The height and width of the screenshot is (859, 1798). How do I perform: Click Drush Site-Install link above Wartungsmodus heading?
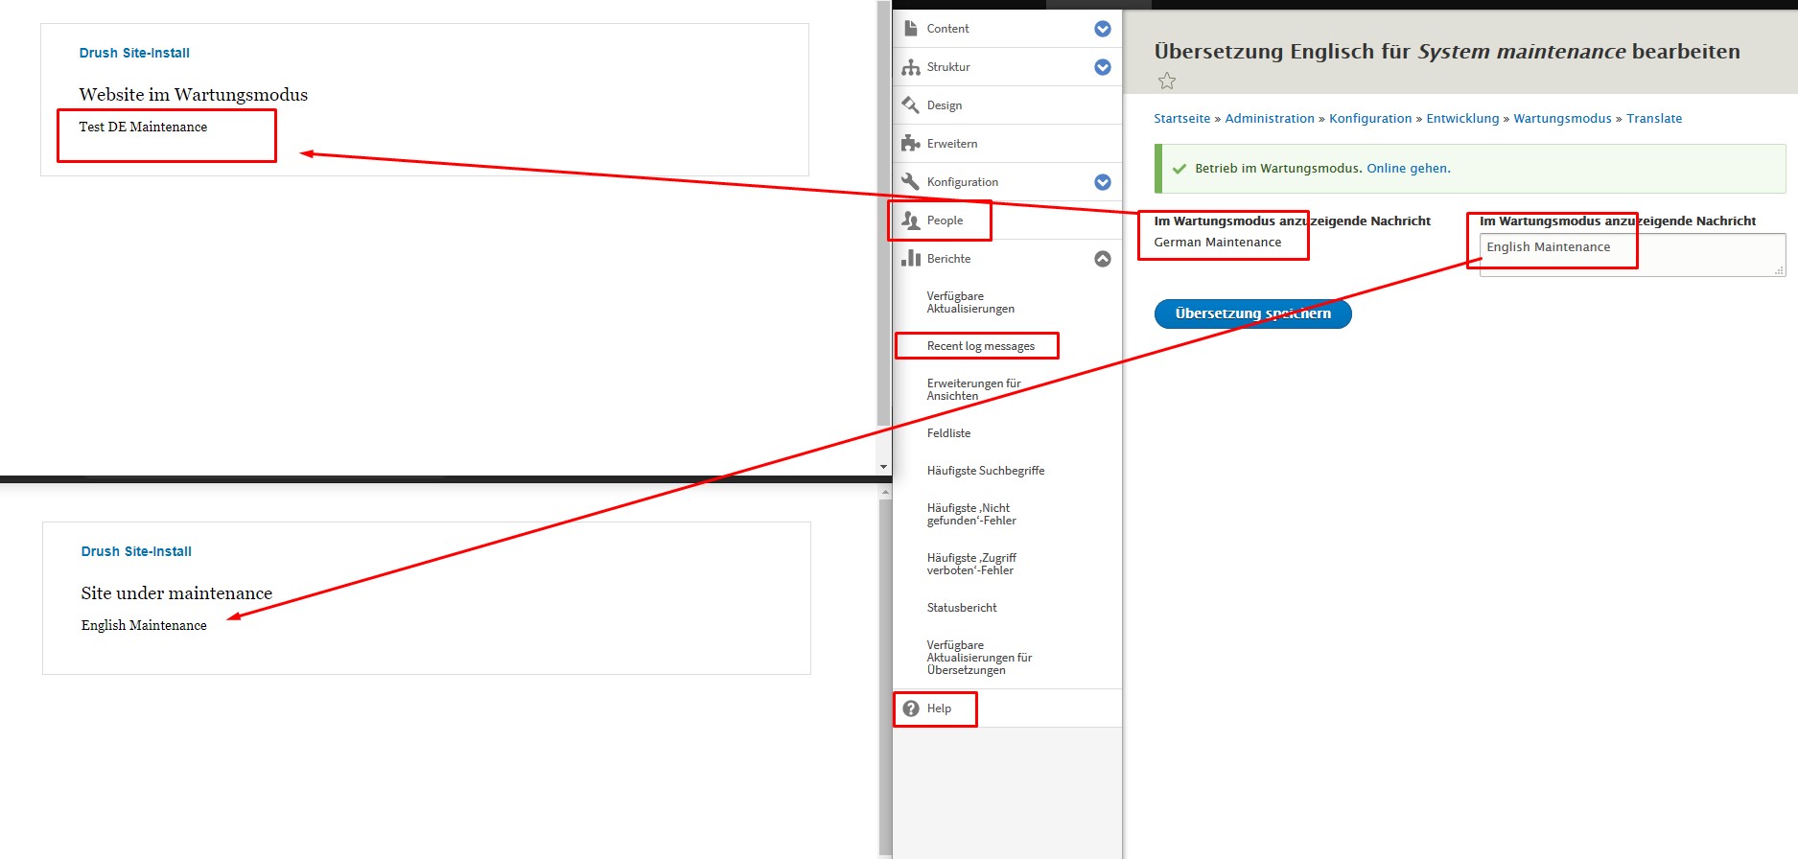[x=134, y=53]
